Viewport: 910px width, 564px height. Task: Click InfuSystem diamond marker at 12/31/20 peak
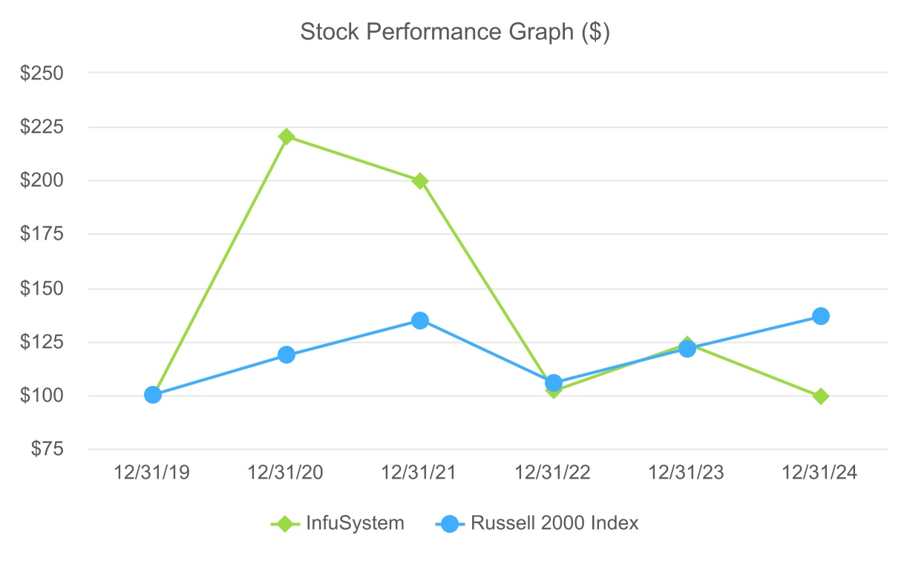[287, 137]
